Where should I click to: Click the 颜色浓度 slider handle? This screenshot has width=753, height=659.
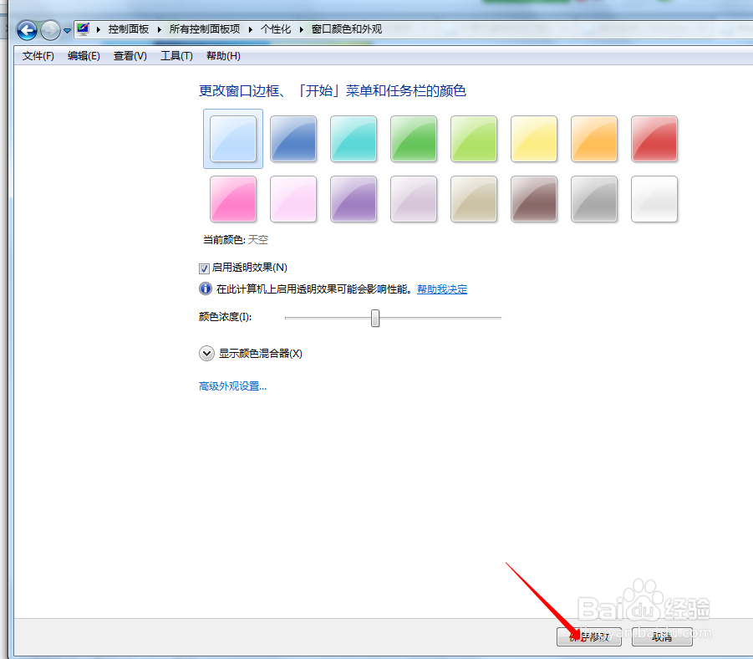[374, 318]
